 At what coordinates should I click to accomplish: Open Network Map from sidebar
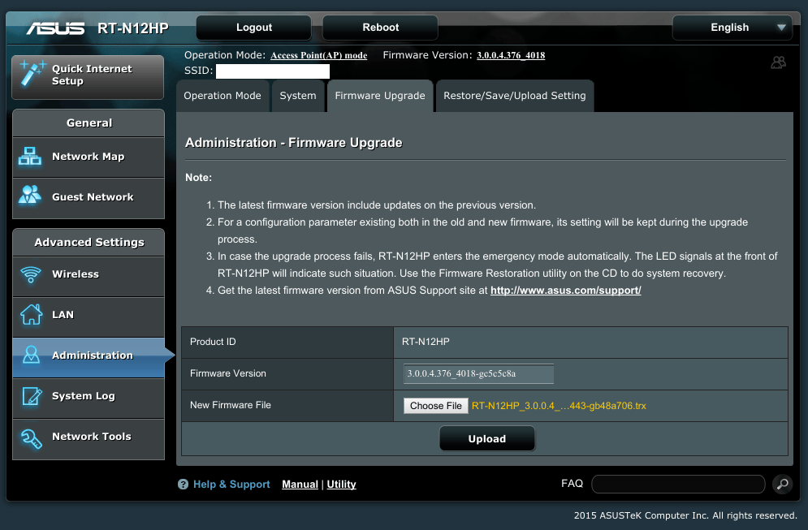(x=89, y=157)
